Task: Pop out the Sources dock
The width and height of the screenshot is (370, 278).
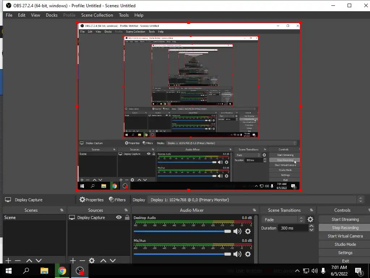Action: [126, 210]
